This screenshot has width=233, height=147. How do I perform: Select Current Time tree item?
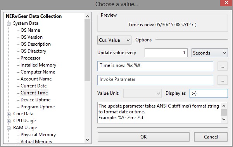(34, 93)
